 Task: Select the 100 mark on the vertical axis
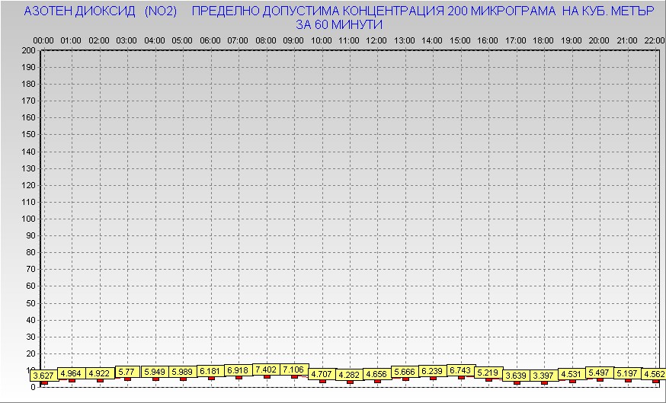(28, 219)
